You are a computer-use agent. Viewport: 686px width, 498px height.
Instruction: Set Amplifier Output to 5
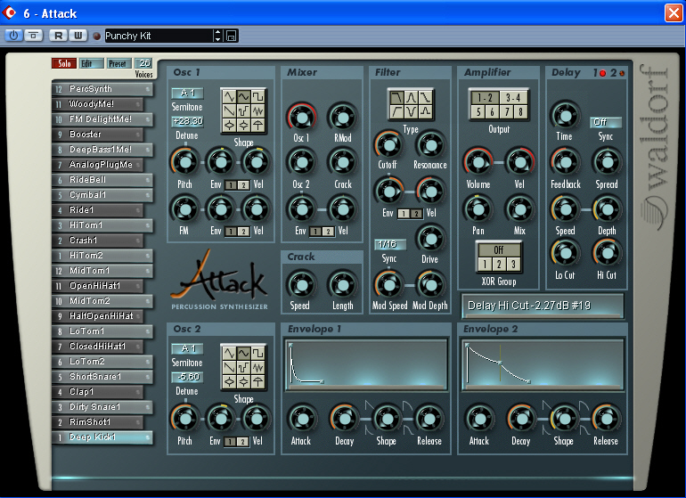(x=478, y=112)
